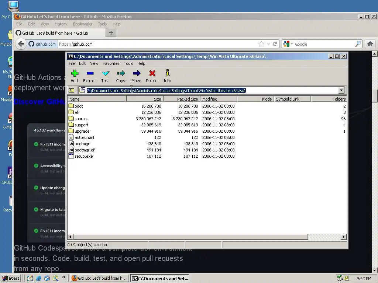Open Google search engine selector dropdown
Screen dimensions: 378x283
(292, 44)
